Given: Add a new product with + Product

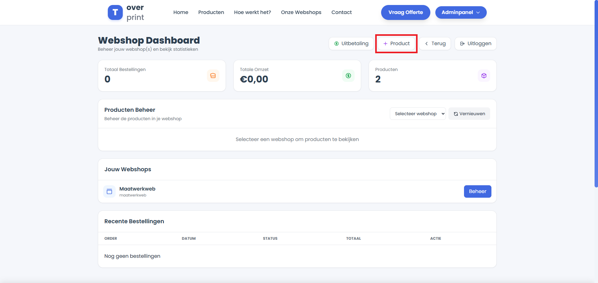Looking at the screenshot, I should click(x=396, y=44).
